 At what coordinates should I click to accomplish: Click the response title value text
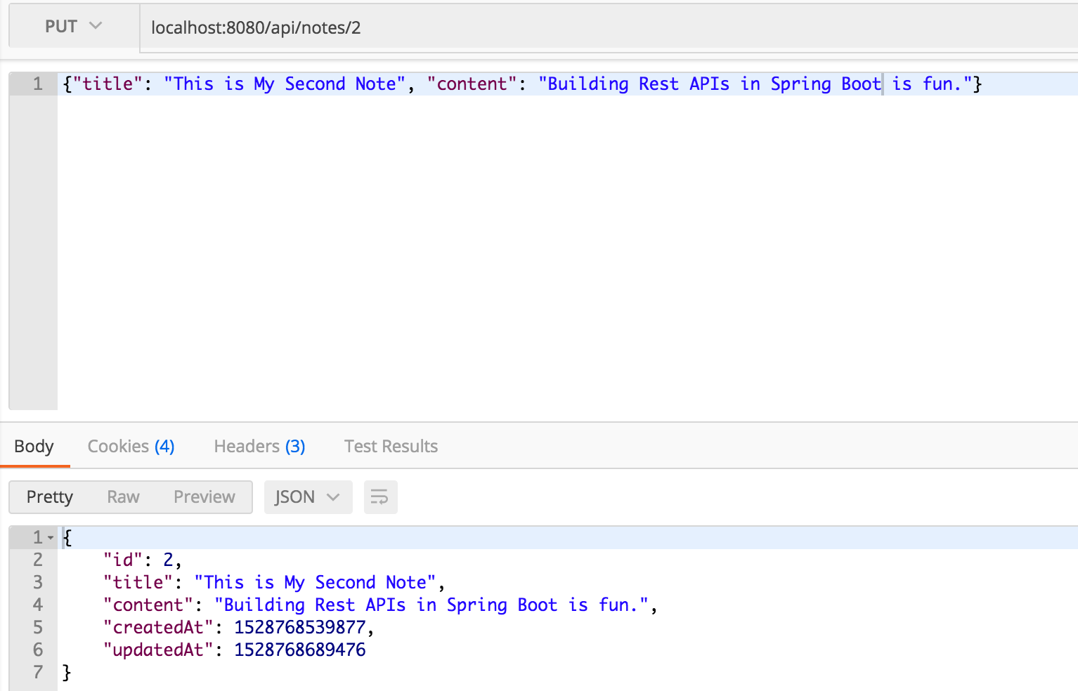point(315,582)
